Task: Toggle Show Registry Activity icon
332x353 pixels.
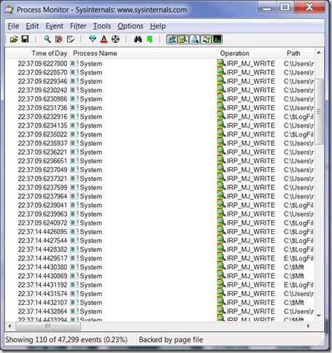Action: coord(172,39)
